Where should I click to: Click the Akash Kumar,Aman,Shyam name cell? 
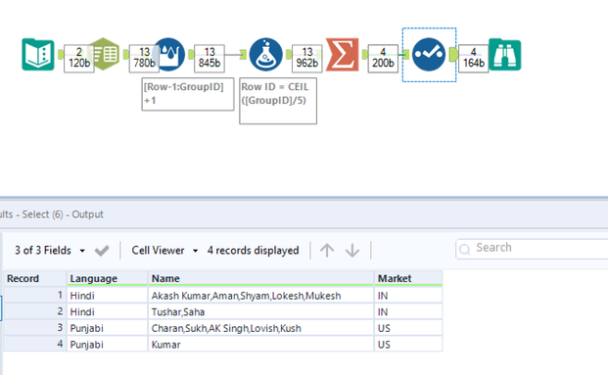point(261,296)
